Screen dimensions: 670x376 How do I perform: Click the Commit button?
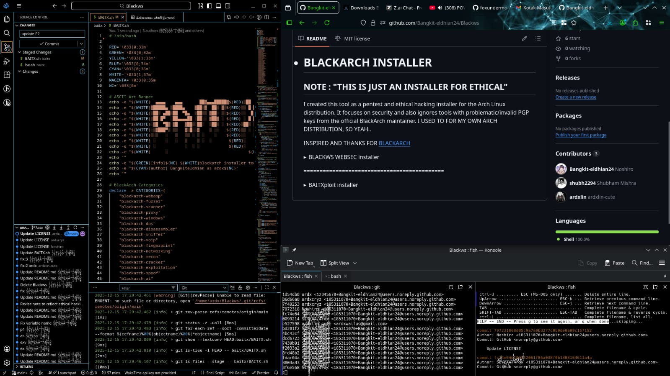[x=49, y=44]
